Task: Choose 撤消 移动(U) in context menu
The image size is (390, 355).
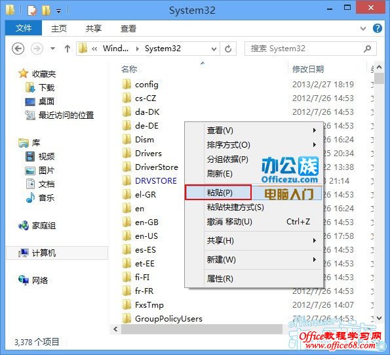Action: click(x=254, y=222)
